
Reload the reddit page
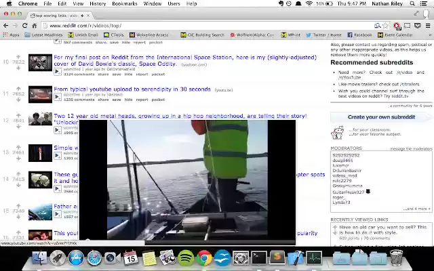[x=24, y=26]
